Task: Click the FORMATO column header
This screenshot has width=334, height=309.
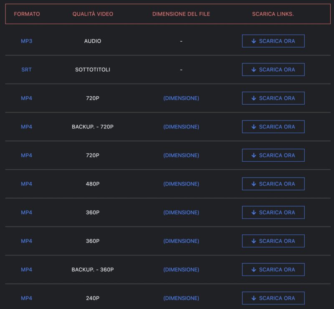Action: tap(27, 14)
